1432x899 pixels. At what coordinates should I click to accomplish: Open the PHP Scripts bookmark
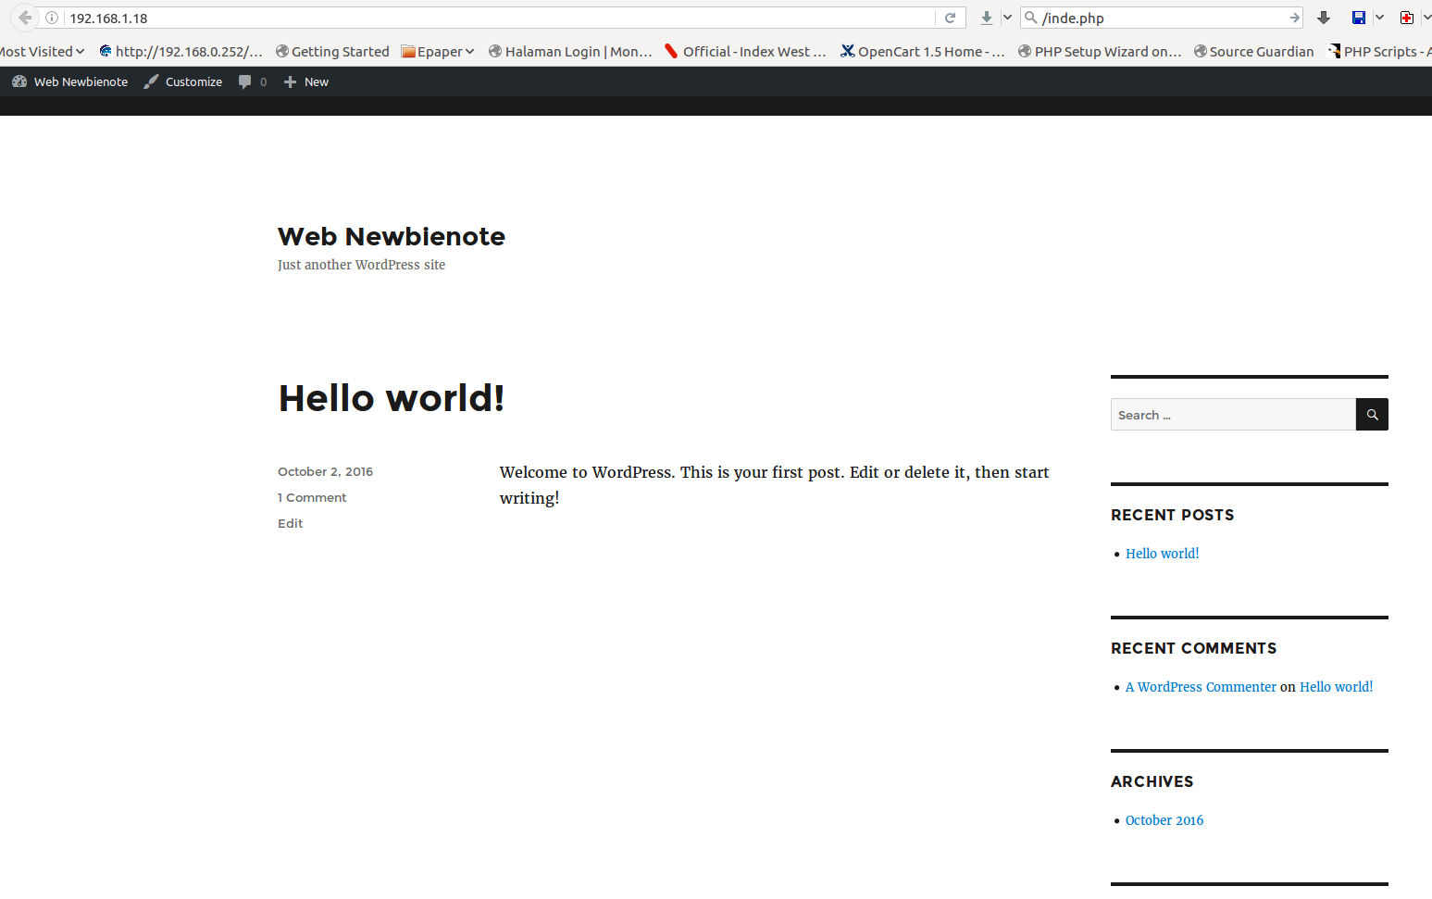(x=1379, y=52)
